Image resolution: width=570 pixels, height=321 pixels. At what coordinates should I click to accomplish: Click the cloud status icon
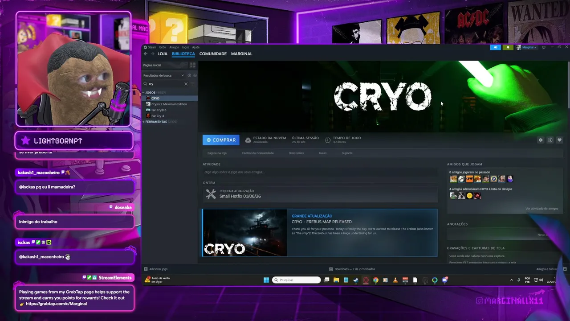click(x=248, y=140)
